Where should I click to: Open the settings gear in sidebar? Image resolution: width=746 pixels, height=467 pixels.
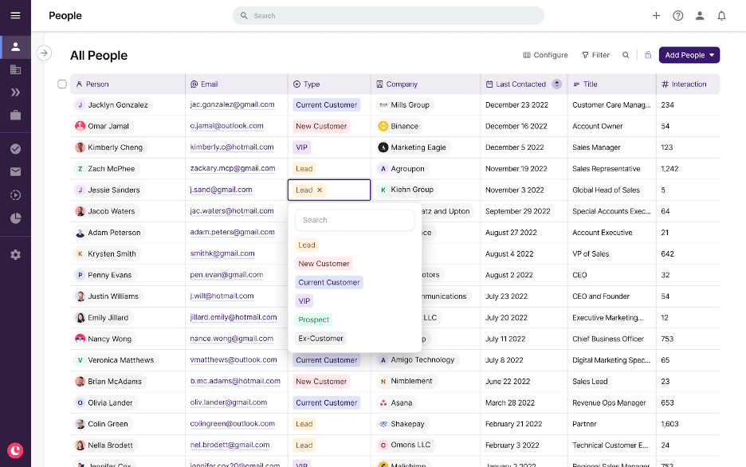pyautogui.click(x=15, y=254)
